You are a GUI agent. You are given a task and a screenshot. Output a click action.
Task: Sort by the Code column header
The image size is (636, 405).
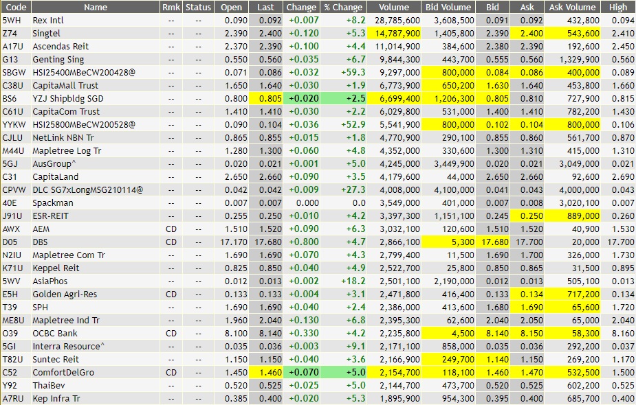(16, 8)
